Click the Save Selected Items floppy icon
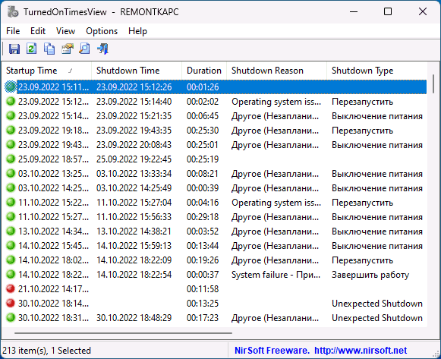This screenshot has width=441, height=359. point(14,49)
